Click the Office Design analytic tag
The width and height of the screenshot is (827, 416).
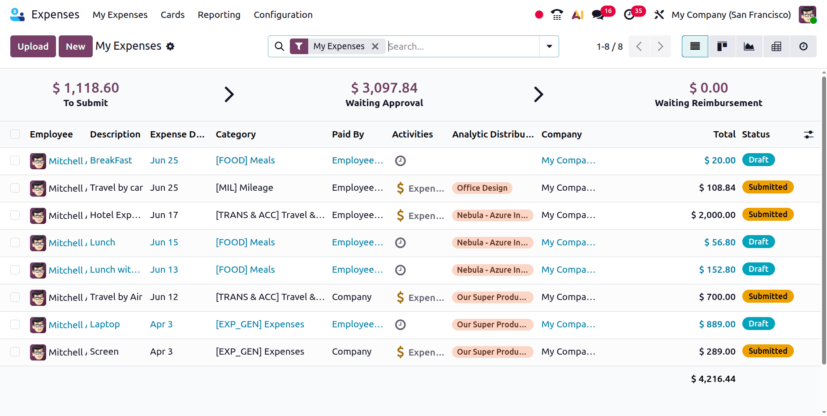(482, 188)
